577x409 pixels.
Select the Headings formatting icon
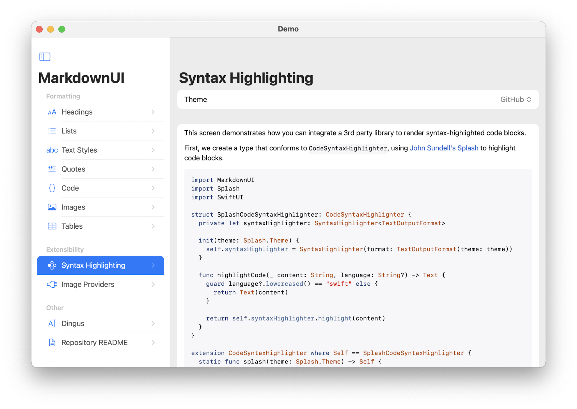tap(52, 112)
